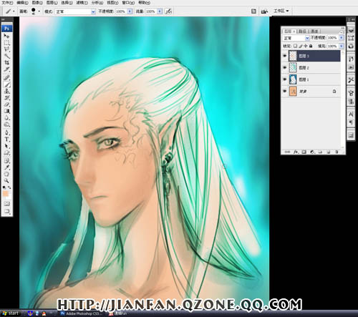Click the foreground color swatch
The width and height of the screenshot is (358, 317).
click(x=5, y=194)
